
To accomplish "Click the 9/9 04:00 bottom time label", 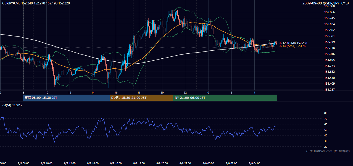I will [254, 164].
